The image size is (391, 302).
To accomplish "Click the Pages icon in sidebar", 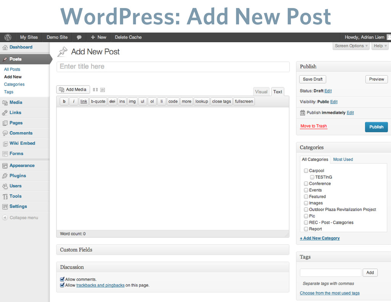I will coord(5,123).
